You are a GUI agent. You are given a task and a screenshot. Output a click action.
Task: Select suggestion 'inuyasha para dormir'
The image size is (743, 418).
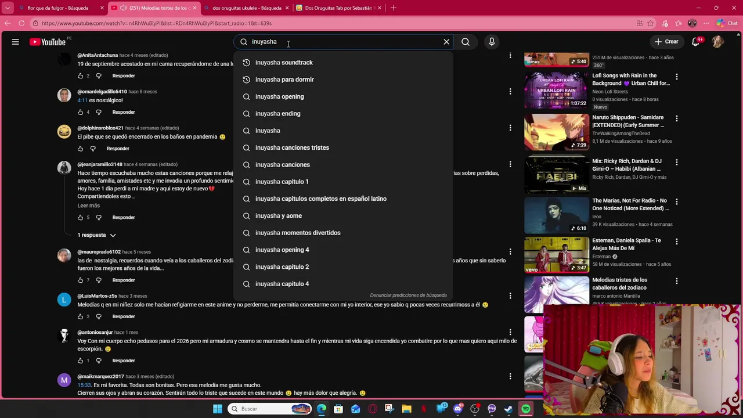[342, 80]
